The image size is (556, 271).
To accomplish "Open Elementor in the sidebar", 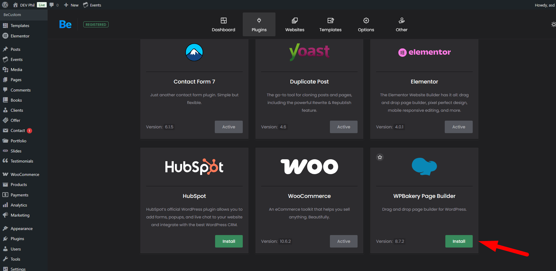I will (20, 36).
